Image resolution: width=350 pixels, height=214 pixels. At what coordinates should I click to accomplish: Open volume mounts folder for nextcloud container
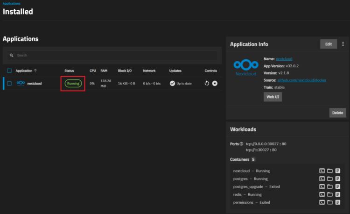330,171
